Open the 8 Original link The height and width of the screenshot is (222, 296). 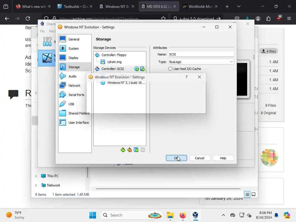click(268, 113)
